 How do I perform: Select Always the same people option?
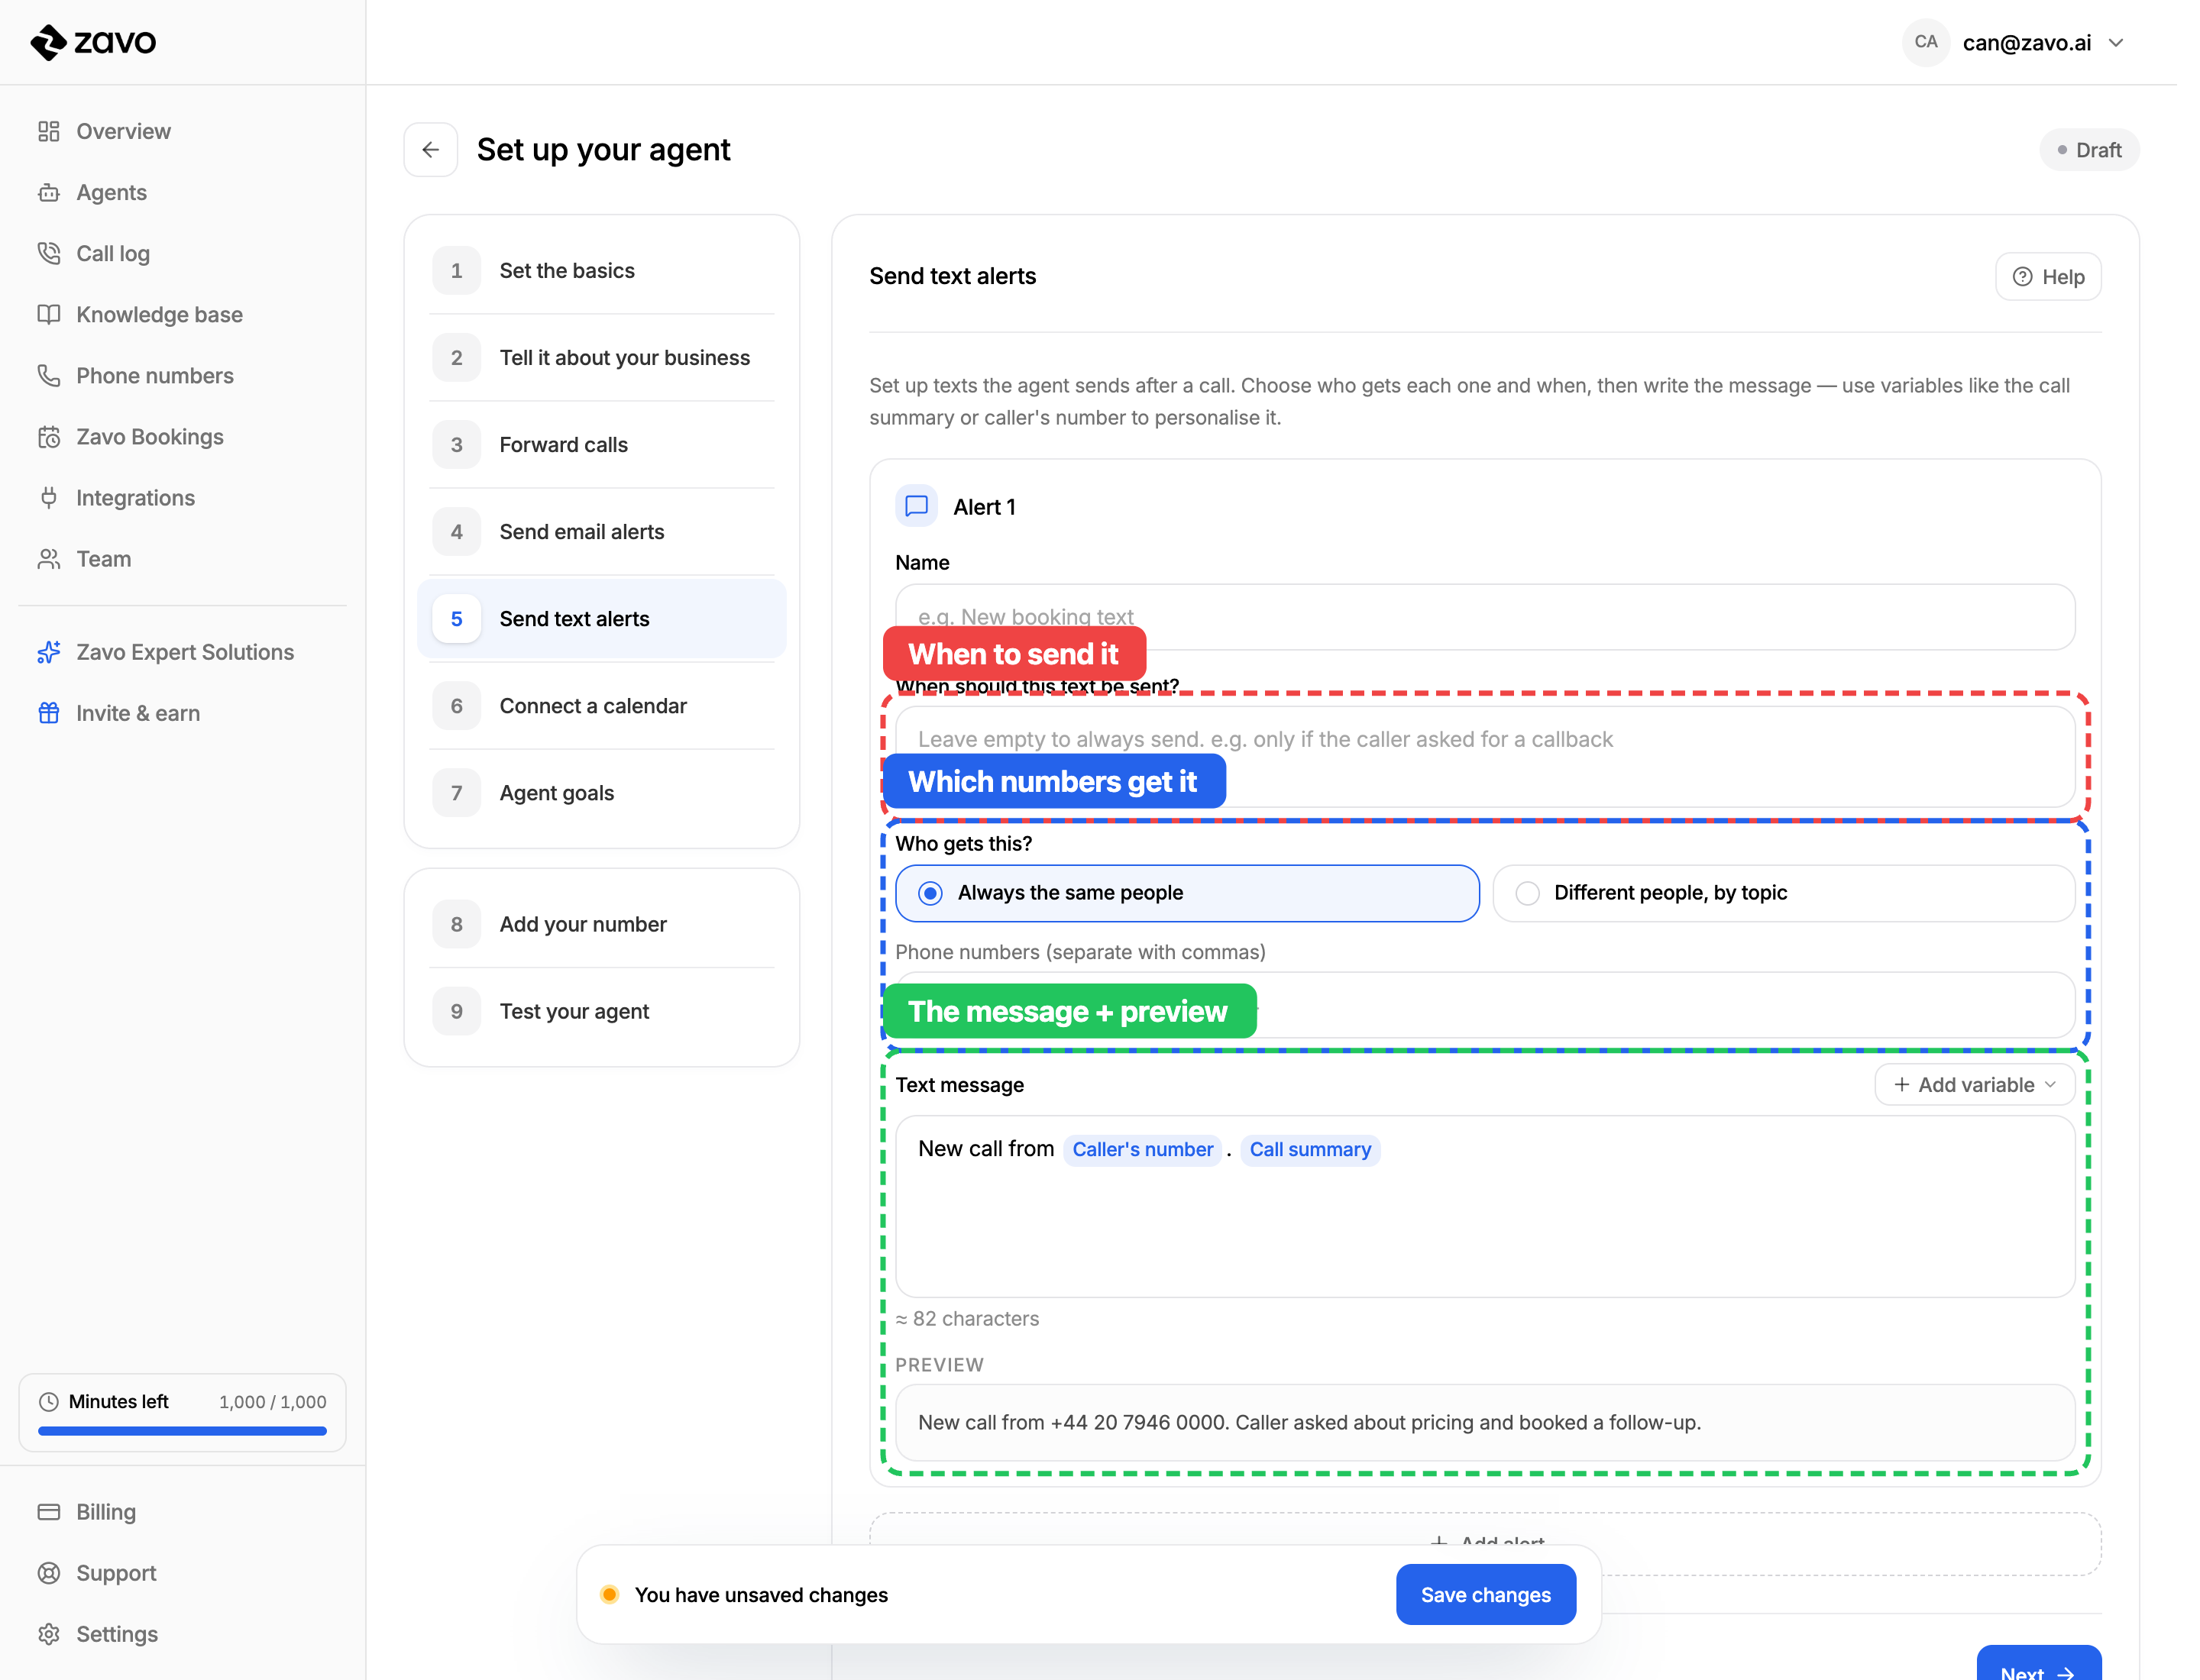1186,892
